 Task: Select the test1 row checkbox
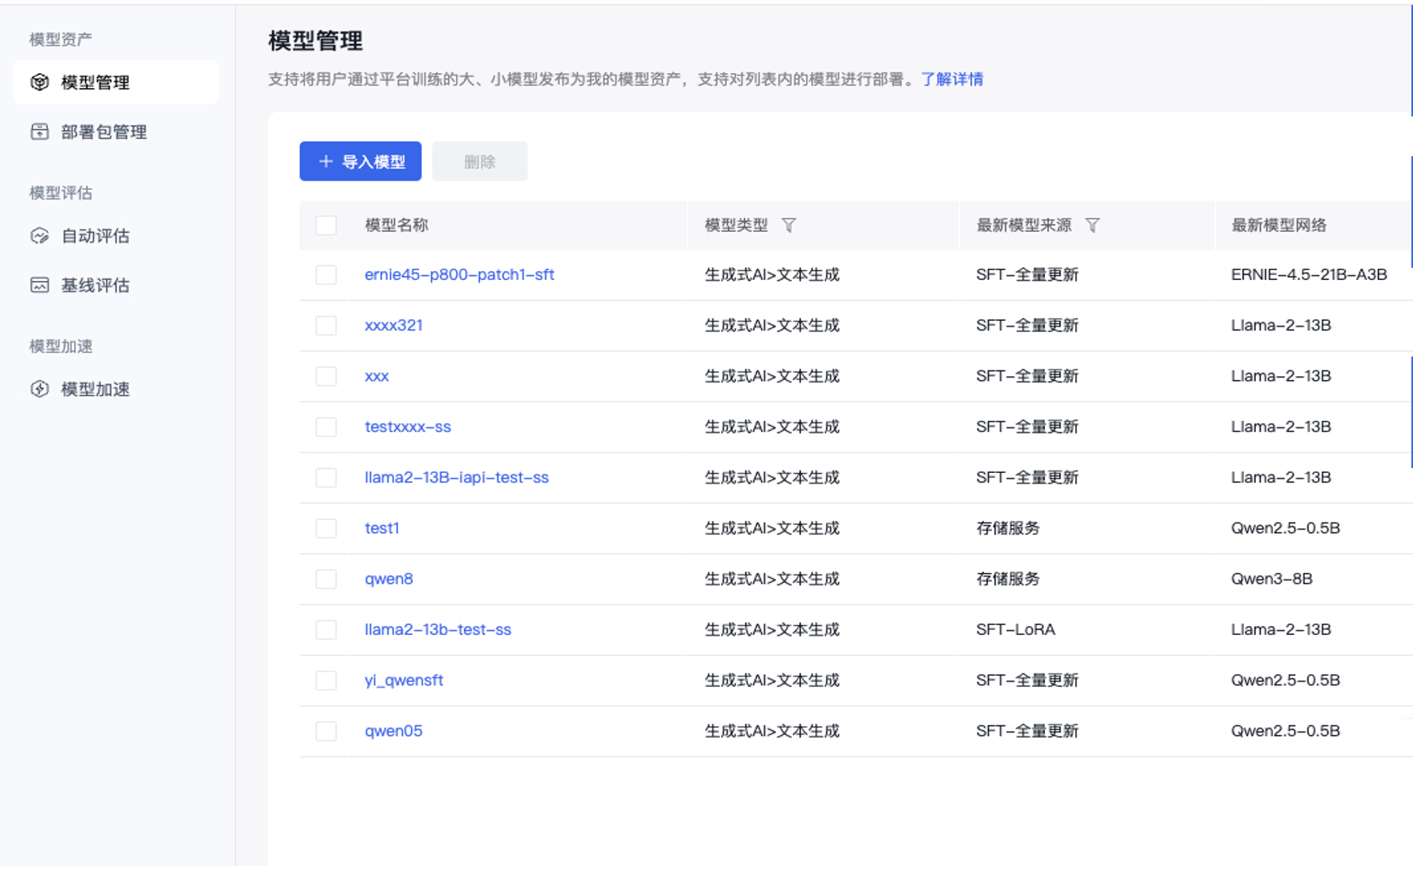326,528
